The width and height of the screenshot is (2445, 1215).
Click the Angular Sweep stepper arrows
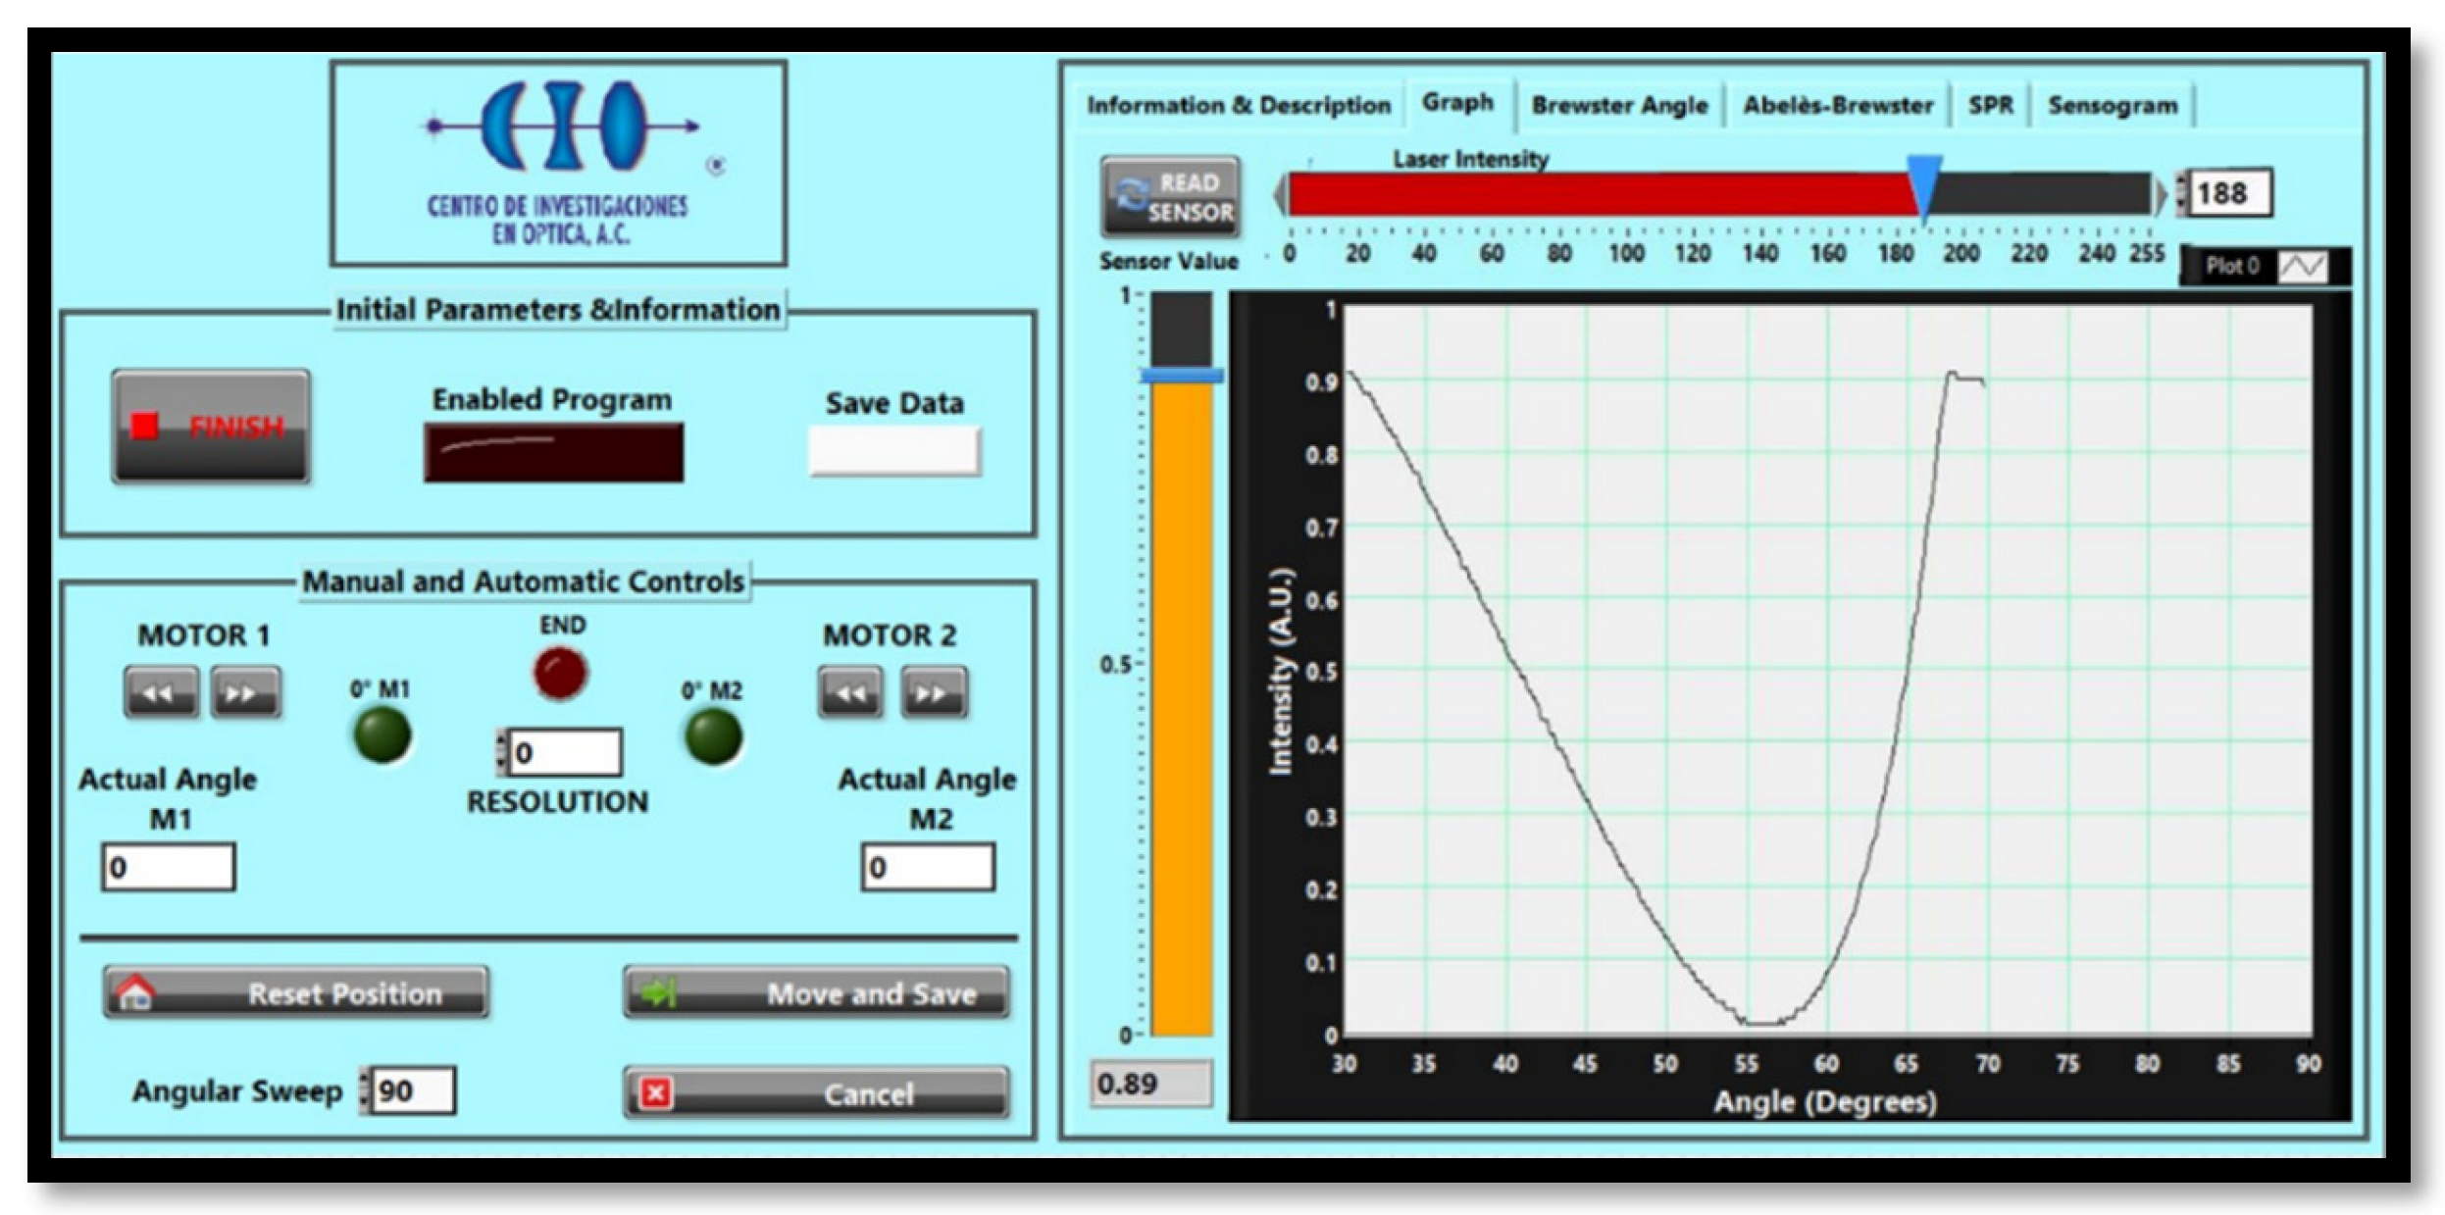[x=365, y=1090]
